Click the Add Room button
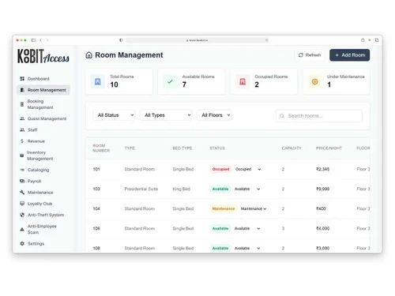This screenshot has width=395, height=296. [x=350, y=55]
